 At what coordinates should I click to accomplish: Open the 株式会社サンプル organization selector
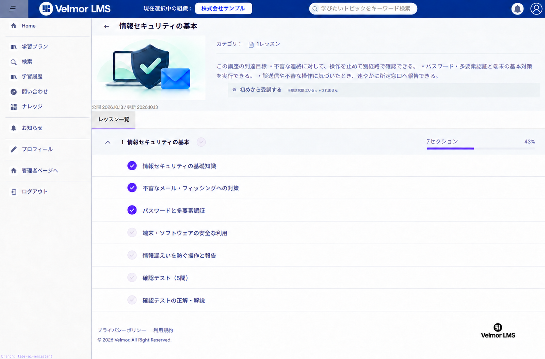click(223, 8)
